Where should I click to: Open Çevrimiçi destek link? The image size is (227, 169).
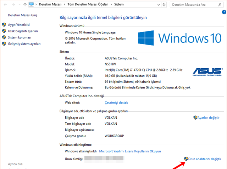coord(116,103)
